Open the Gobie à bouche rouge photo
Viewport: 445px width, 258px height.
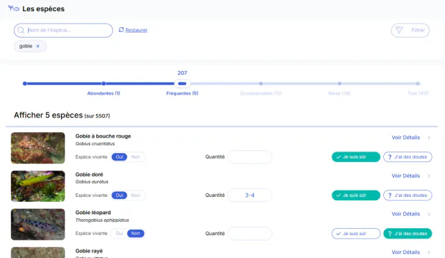[x=38, y=148]
